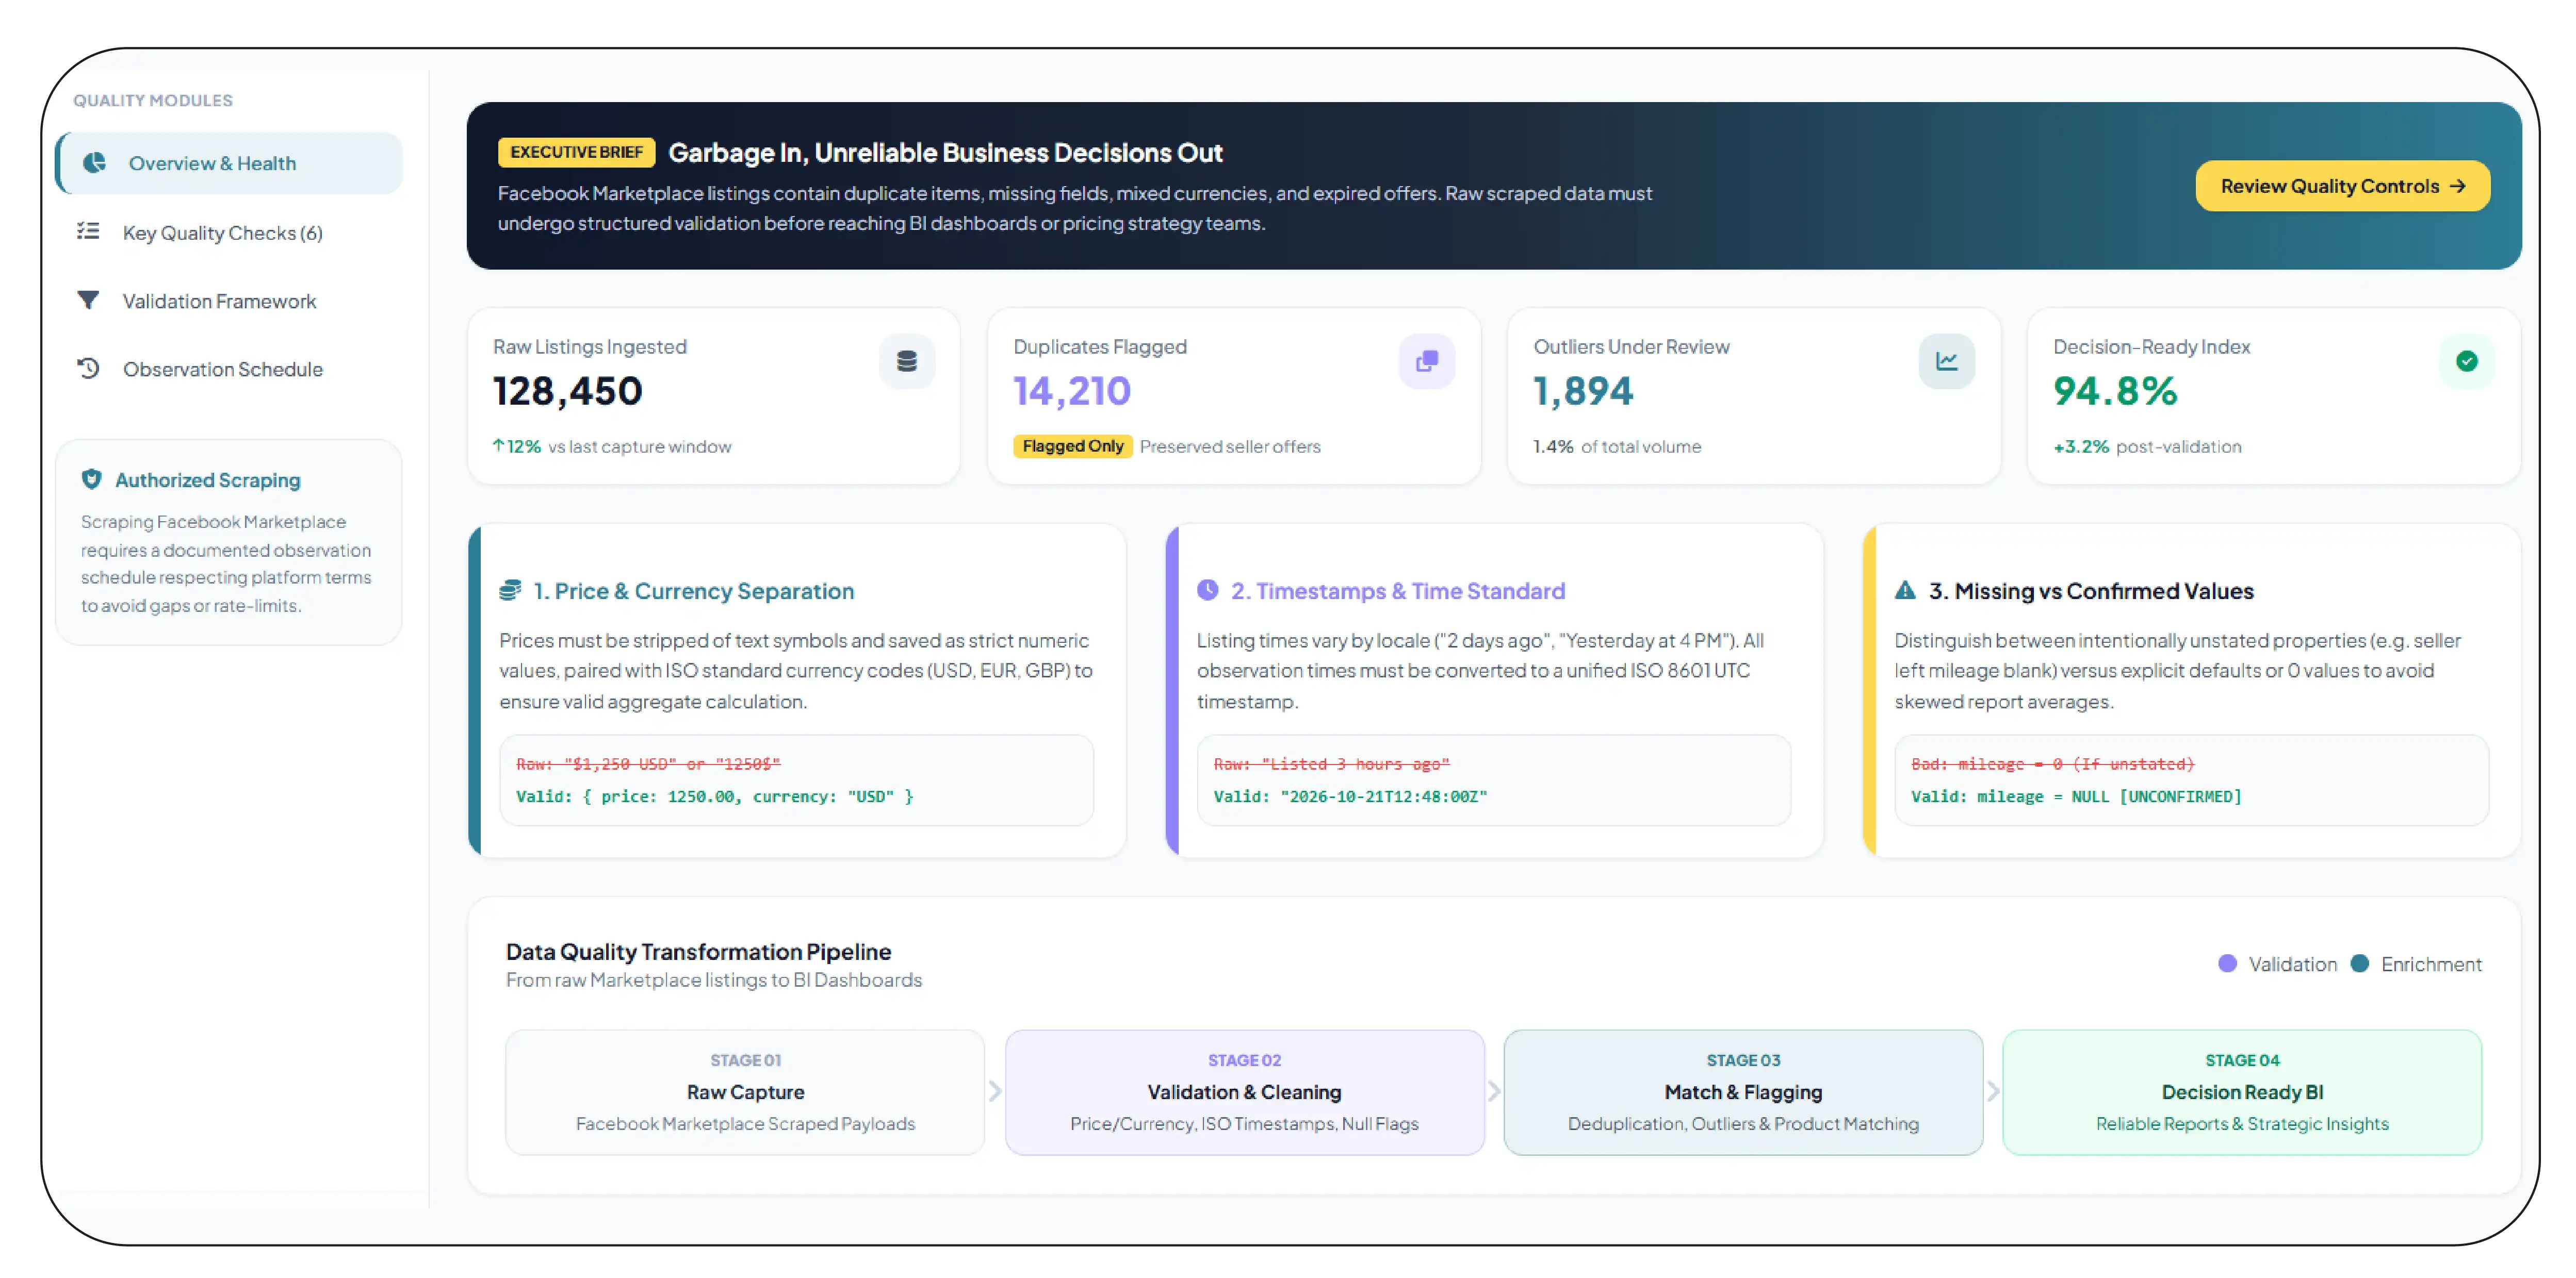Click the green up arrow before 12%

click(x=498, y=445)
